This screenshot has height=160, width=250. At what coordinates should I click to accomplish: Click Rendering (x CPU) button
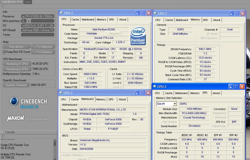point(17,69)
